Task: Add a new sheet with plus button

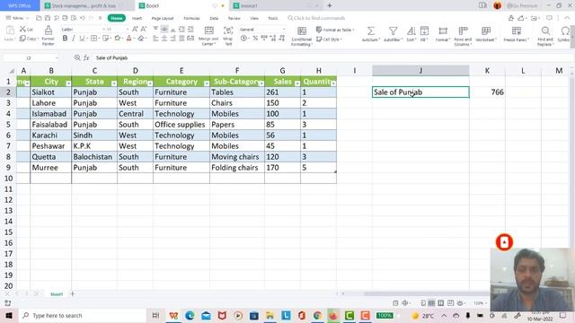Action: (x=72, y=293)
